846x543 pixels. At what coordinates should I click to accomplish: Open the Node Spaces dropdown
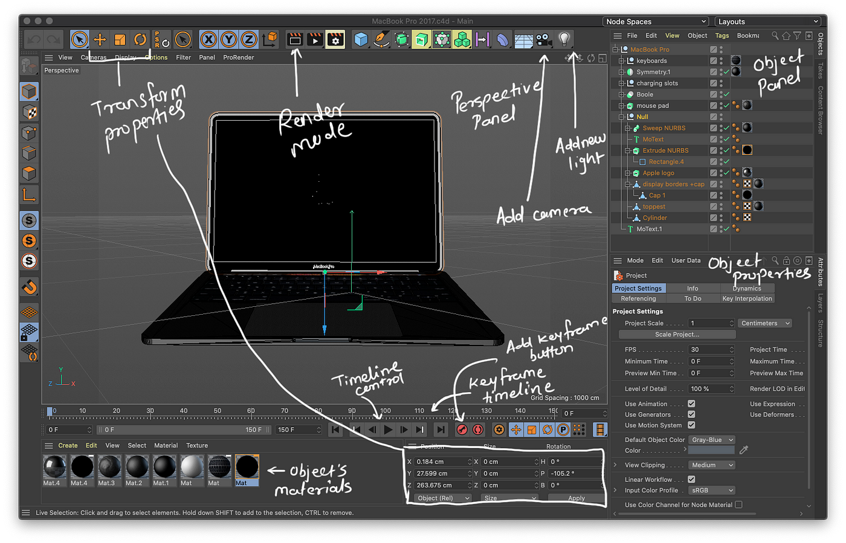(x=656, y=21)
